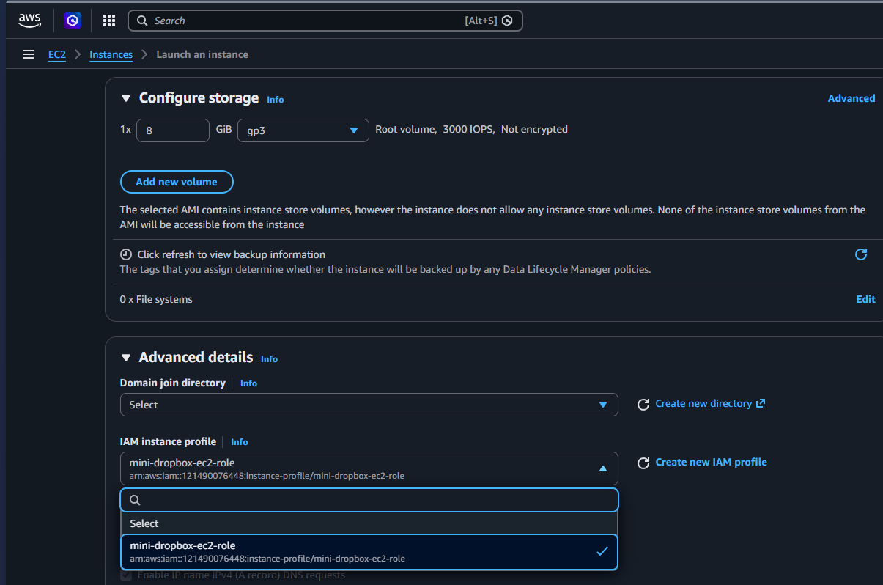This screenshot has height=585, width=883.
Task: Go to Instances in the breadcrumb
Action: [x=111, y=54]
